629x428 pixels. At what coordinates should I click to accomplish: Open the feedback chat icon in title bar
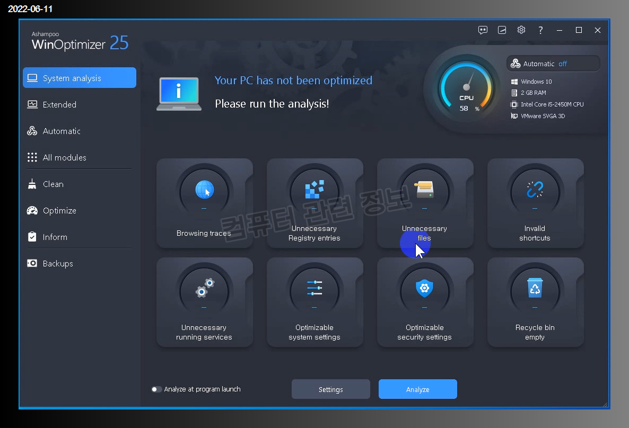point(483,30)
